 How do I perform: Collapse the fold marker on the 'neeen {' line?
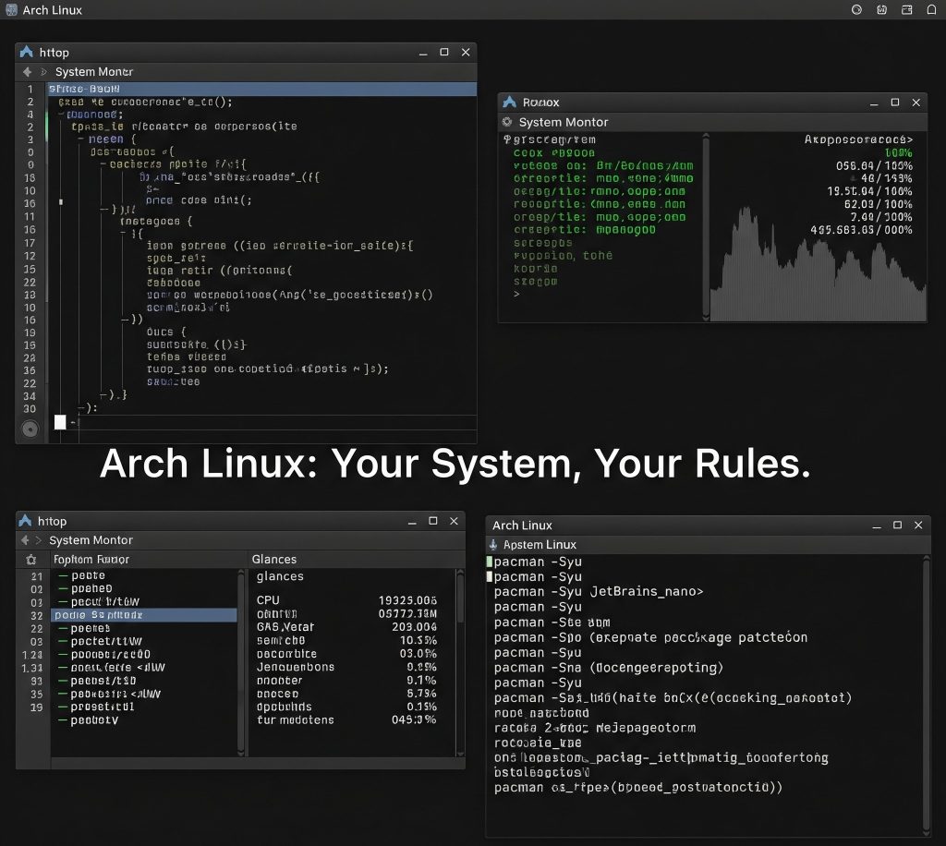(81, 139)
